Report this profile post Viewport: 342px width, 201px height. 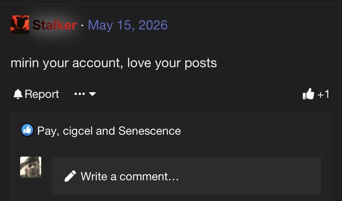pyautogui.click(x=36, y=94)
